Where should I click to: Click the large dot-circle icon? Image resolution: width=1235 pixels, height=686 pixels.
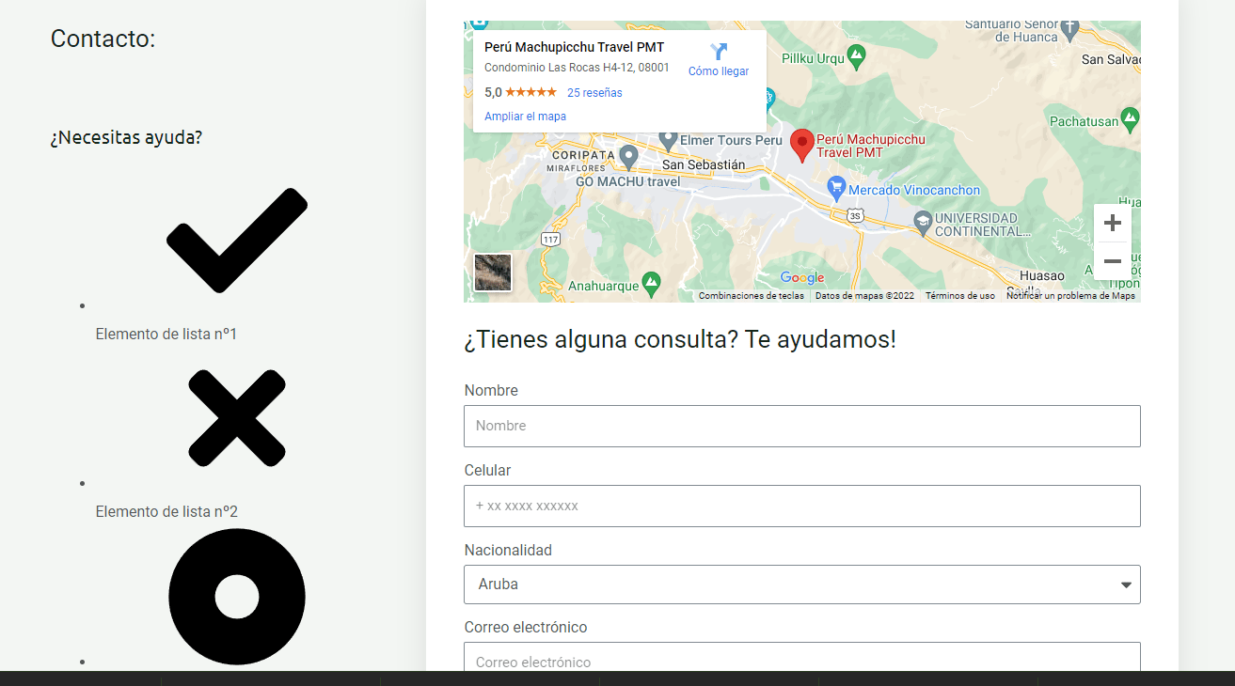point(237,597)
